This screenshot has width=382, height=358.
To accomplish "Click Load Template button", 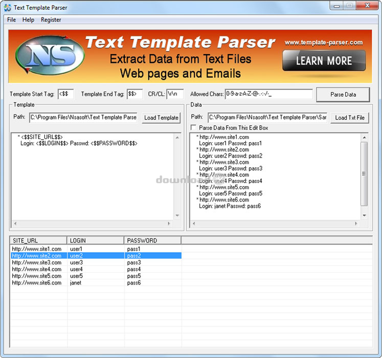I will tap(161, 118).
